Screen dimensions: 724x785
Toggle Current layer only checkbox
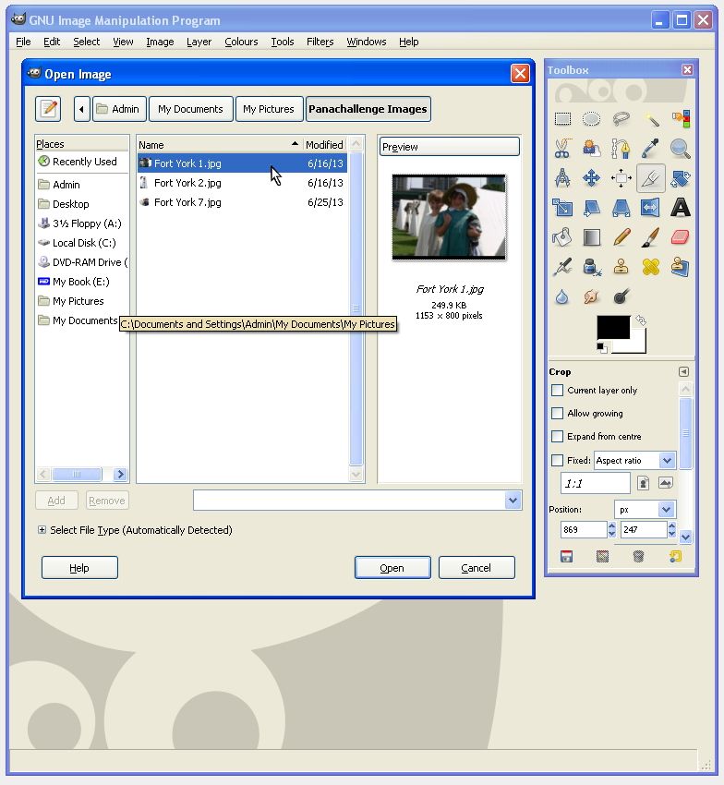[557, 390]
